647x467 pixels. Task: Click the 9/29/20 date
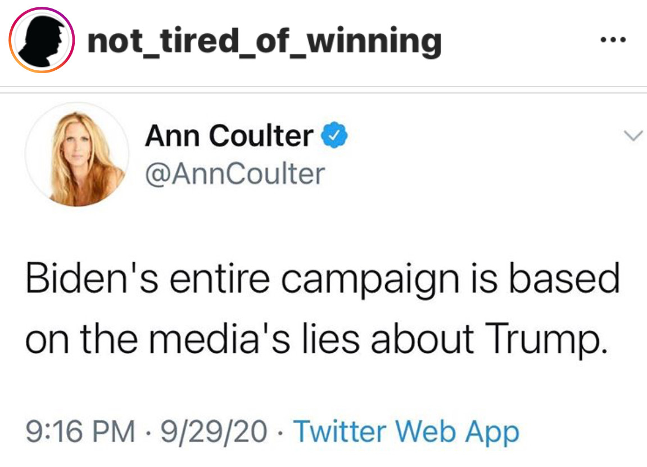(x=213, y=432)
